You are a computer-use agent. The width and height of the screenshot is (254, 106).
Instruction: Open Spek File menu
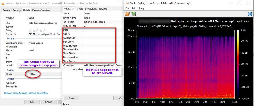point(127,8)
